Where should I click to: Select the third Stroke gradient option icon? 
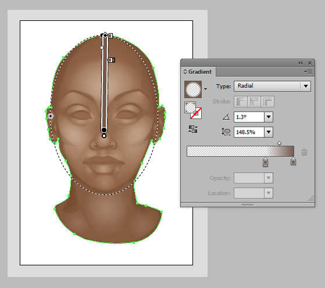tap(267, 102)
